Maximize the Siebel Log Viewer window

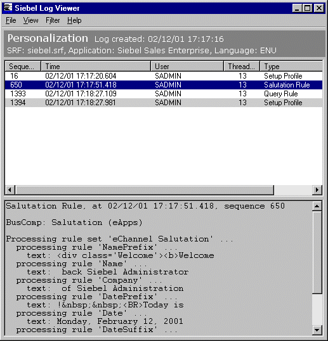(307, 8)
